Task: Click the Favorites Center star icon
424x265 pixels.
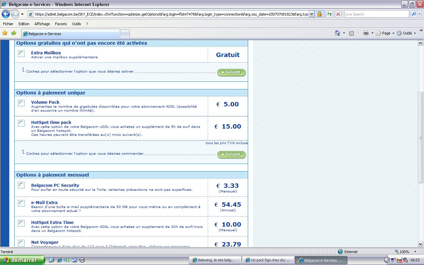Action: [5, 33]
